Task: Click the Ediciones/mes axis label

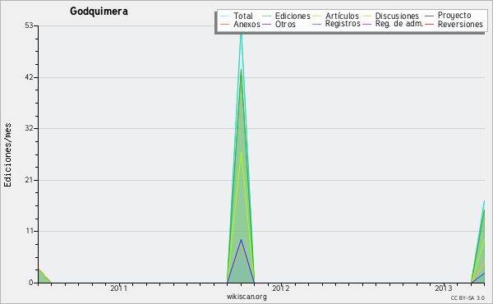Action: [x=7, y=155]
